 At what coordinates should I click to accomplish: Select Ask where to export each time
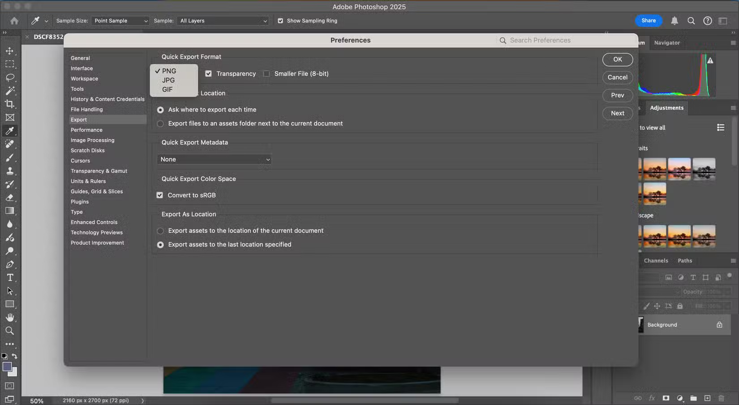tap(160, 110)
